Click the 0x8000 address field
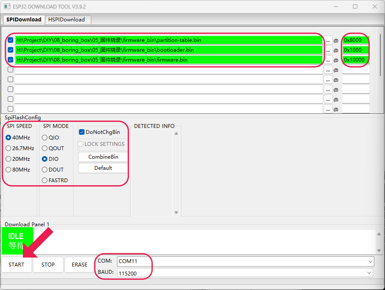 coord(356,40)
